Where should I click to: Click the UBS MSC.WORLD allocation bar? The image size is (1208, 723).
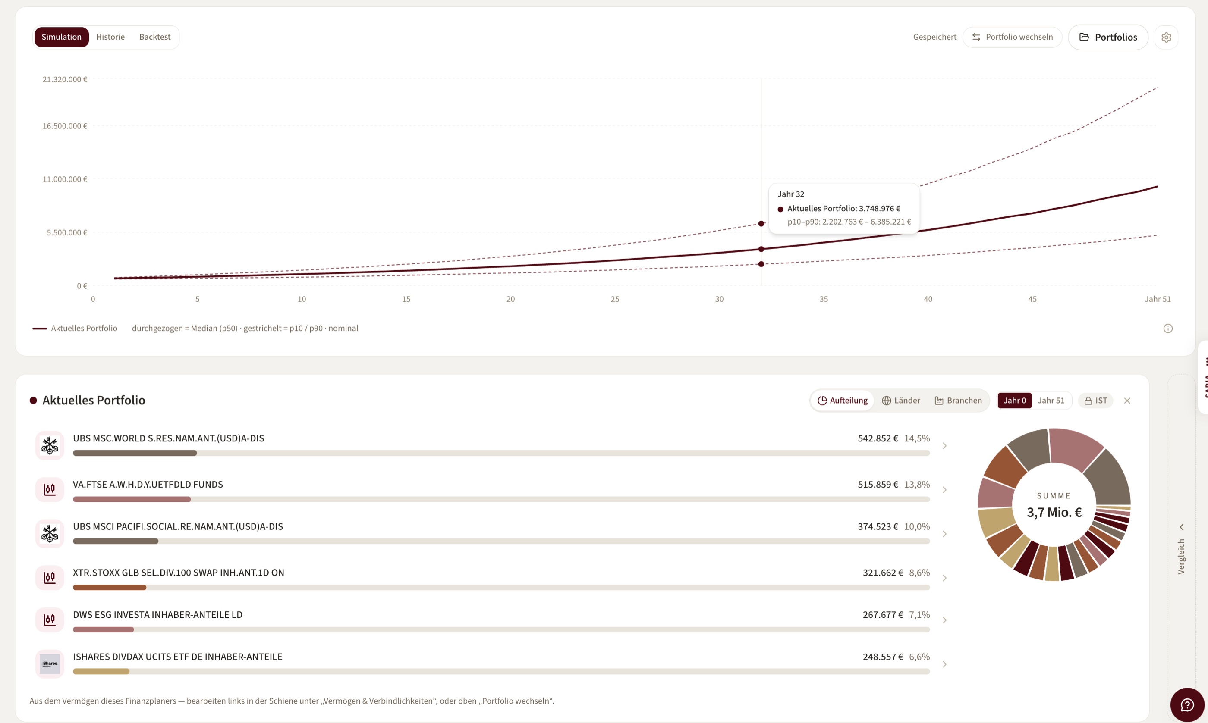(501, 453)
